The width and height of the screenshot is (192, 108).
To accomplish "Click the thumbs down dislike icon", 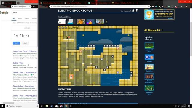I will (137, 11).
